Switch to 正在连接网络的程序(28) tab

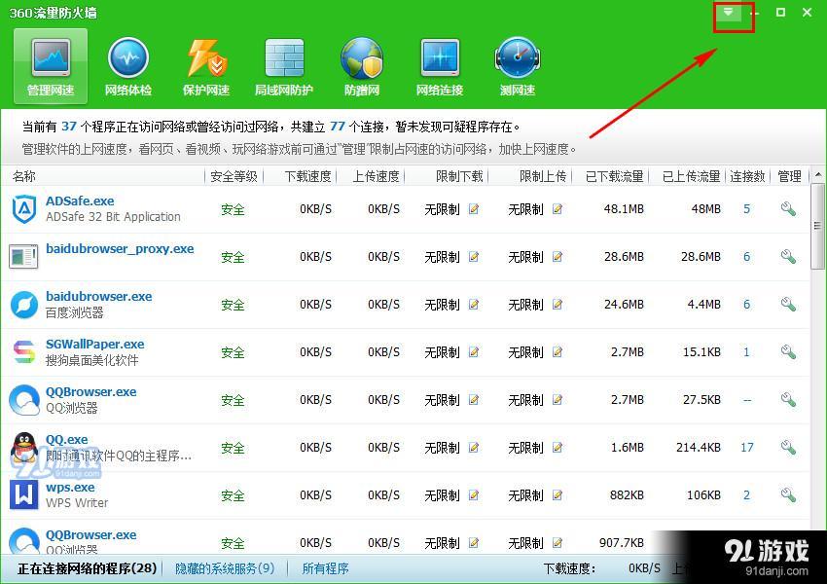tap(87, 568)
